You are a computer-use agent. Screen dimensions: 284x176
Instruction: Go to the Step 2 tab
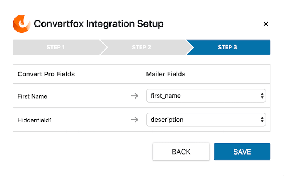(x=142, y=47)
